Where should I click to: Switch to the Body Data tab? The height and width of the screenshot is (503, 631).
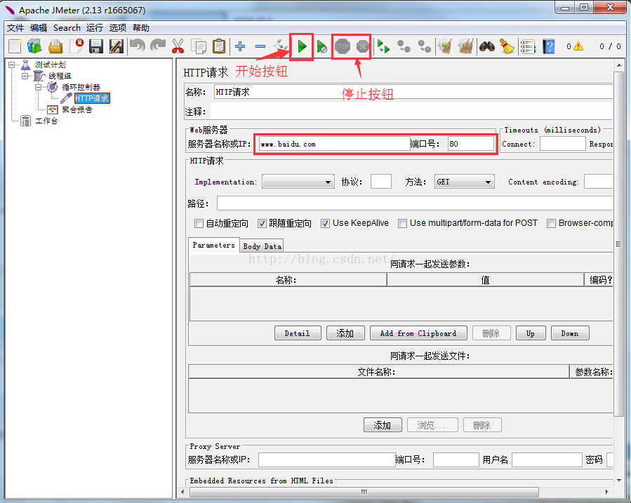pos(262,246)
